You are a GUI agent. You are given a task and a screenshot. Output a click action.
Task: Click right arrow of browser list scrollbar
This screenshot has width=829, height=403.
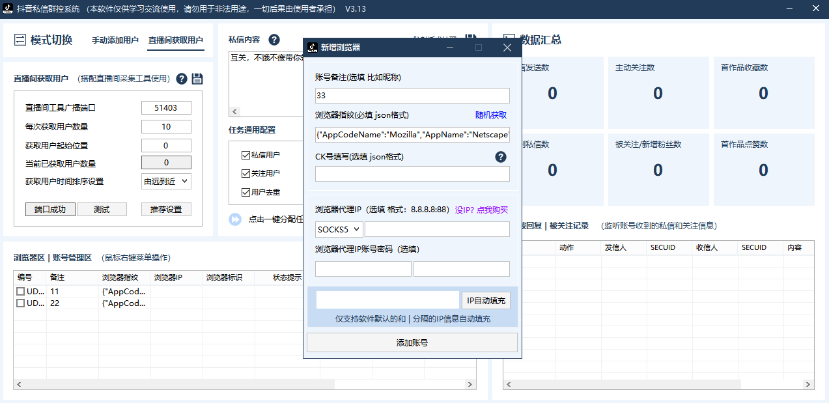471,385
